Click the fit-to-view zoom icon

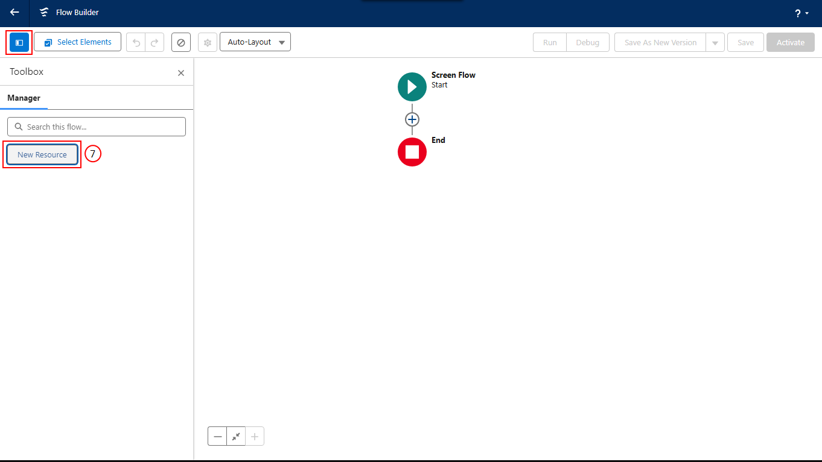[236, 436]
